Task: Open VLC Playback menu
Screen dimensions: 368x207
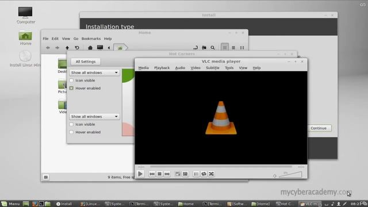Action: point(162,68)
